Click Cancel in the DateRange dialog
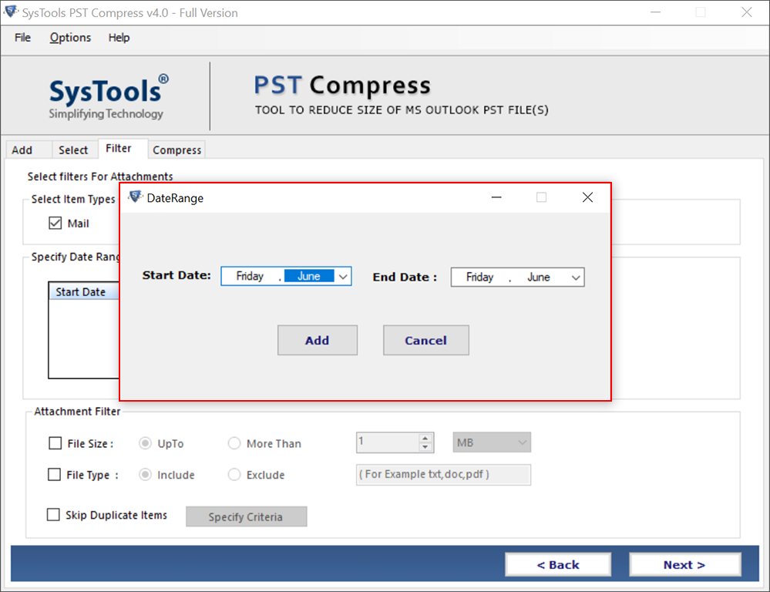The height and width of the screenshot is (592, 770). pos(425,340)
